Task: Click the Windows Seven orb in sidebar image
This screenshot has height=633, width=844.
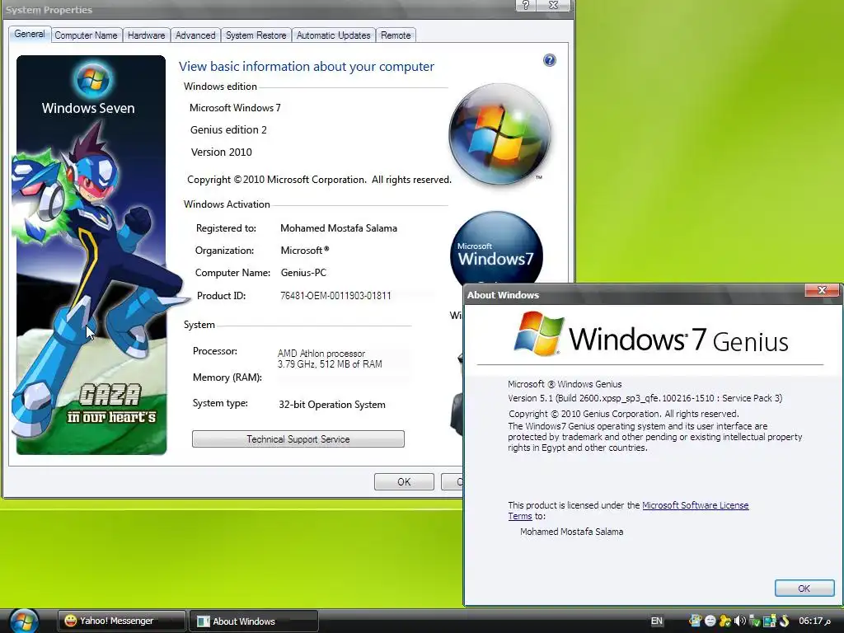Action: click(92, 80)
